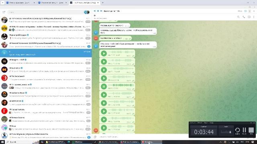The image size is (257, 144).
Task: Open Tools menu in the recorder window
Action: [x=206, y=123]
